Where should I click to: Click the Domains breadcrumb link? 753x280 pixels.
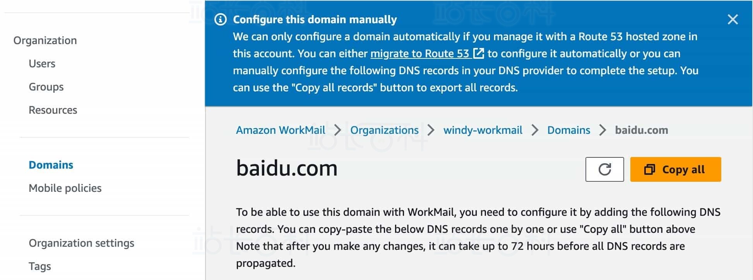click(568, 130)
